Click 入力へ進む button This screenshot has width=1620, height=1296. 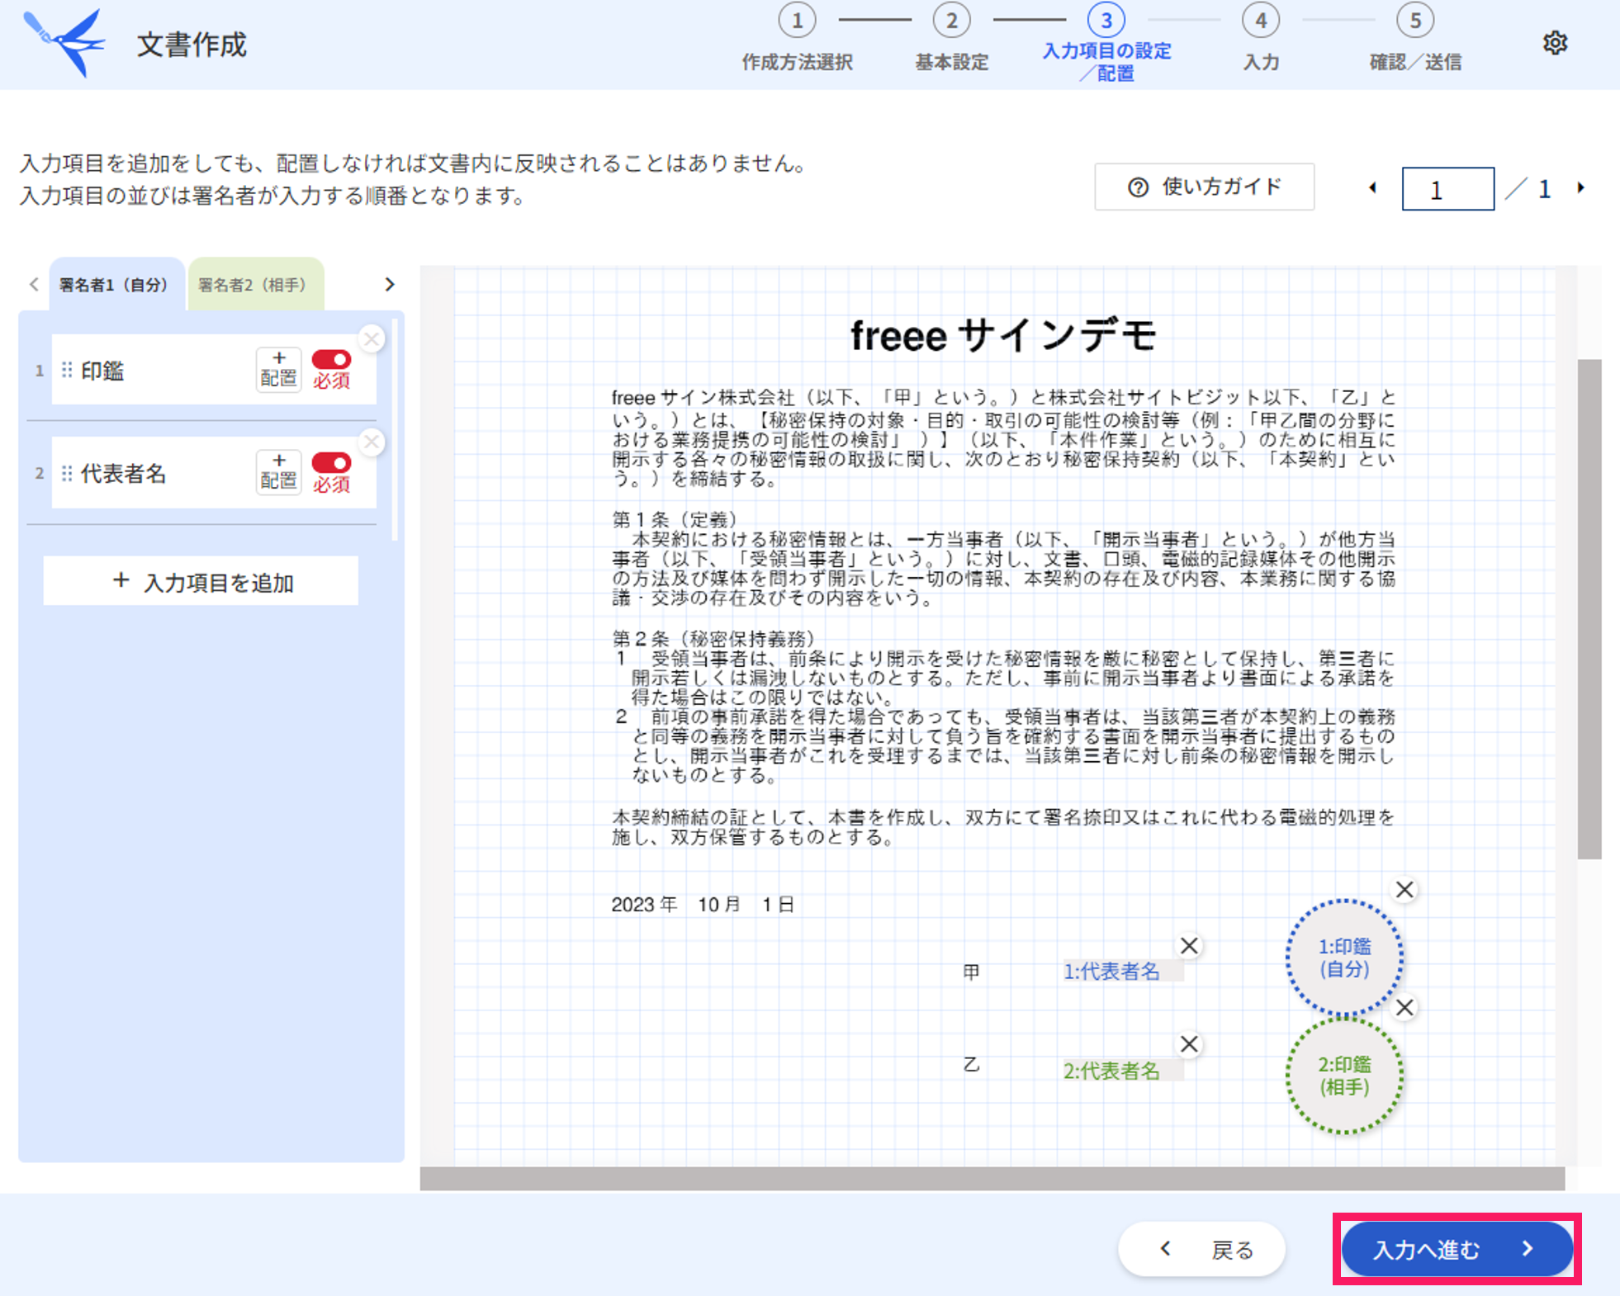[x=1457, y=1249]
